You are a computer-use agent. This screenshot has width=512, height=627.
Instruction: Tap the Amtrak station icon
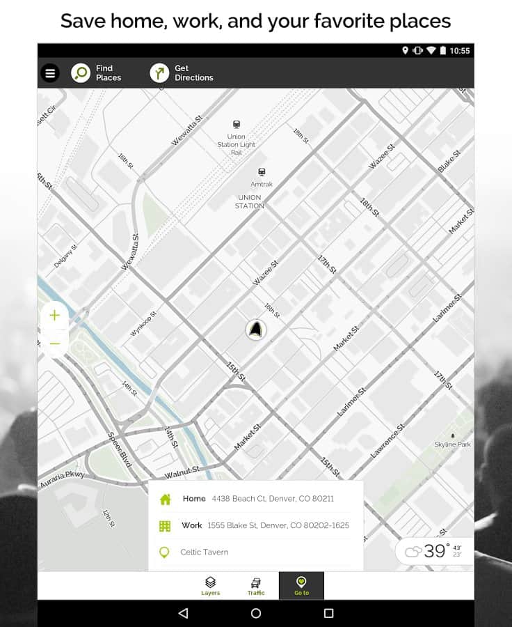pyautogui.click(x=262, y=172)
